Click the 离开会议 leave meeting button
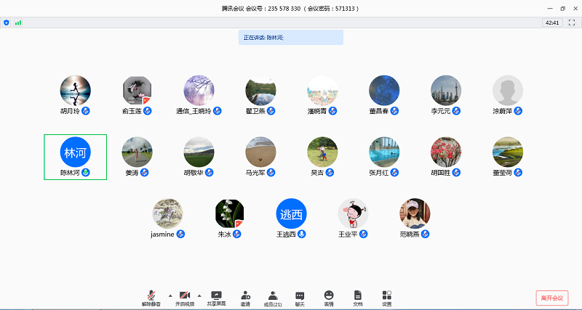This screenshot has width=582, height=310. [x=551, y=298]
